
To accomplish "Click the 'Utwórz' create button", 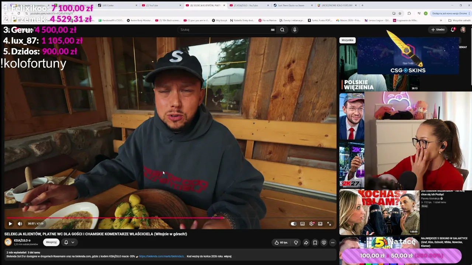I will 438,29.
